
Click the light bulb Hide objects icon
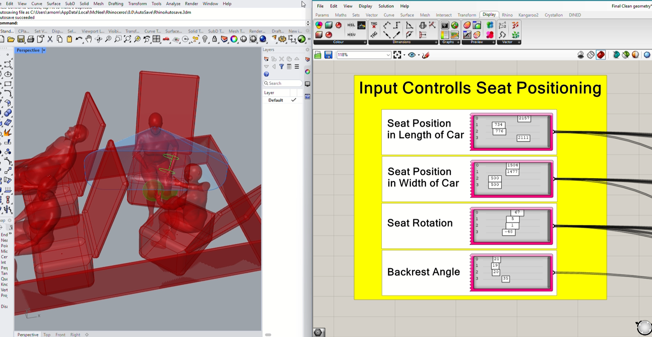tap(205, 39)
